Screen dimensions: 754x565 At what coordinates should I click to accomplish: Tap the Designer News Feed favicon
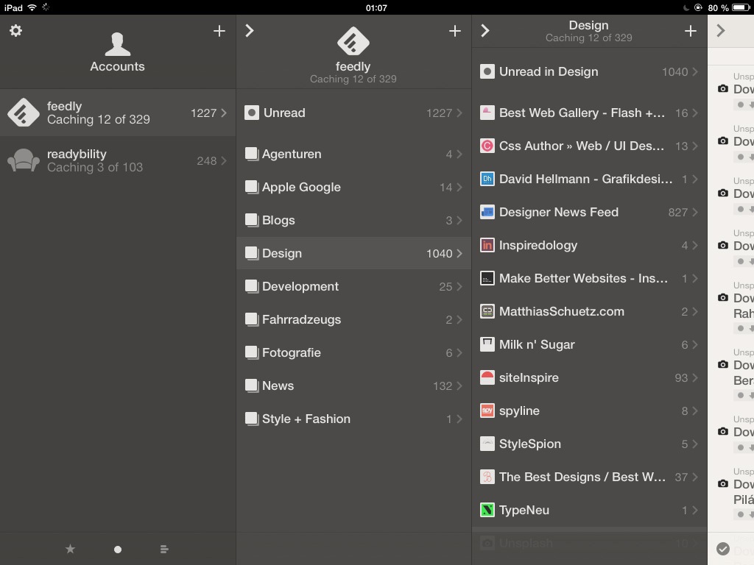pos(487,212)
